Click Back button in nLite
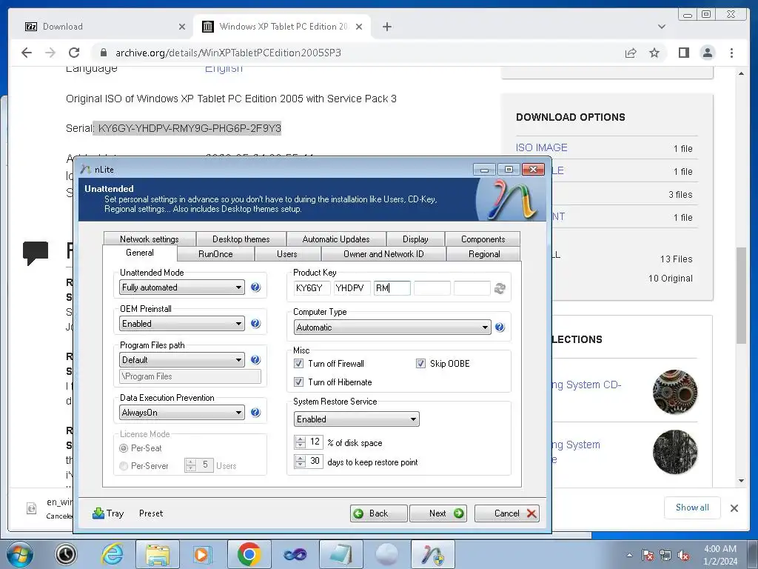758x569 pixels. pos(378,513)
